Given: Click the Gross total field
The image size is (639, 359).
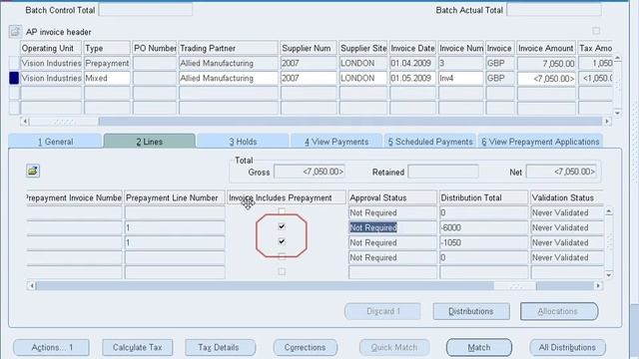Looking at the screenshot, I should (x=310, y=172).
